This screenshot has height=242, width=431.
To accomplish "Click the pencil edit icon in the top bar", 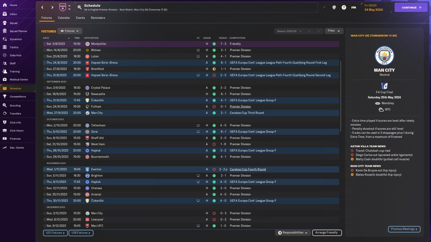I will coord(324,7).
